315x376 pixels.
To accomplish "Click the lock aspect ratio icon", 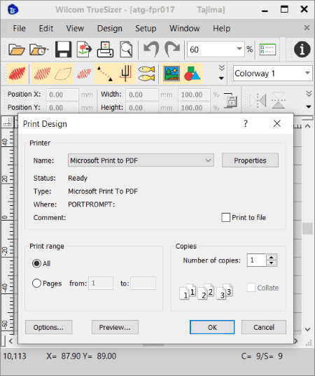I will [230, 100].
